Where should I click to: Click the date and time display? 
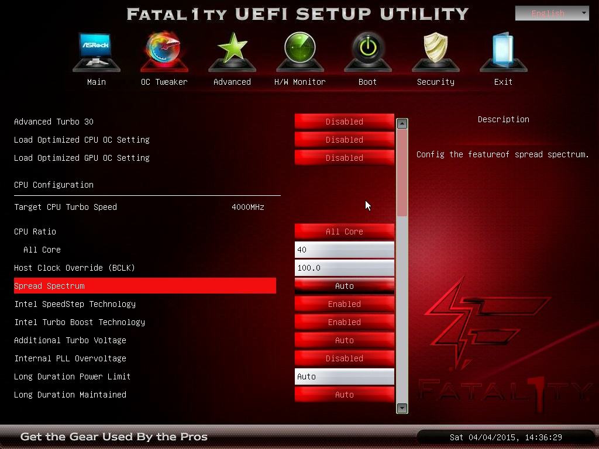coord(506,437)
